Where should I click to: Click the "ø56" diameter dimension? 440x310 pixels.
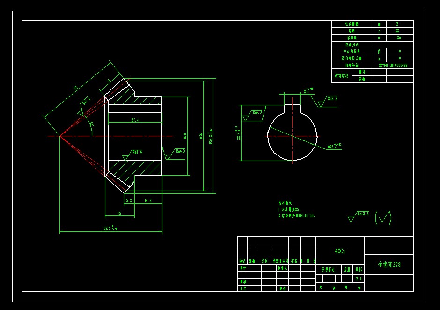pos(201,136)
